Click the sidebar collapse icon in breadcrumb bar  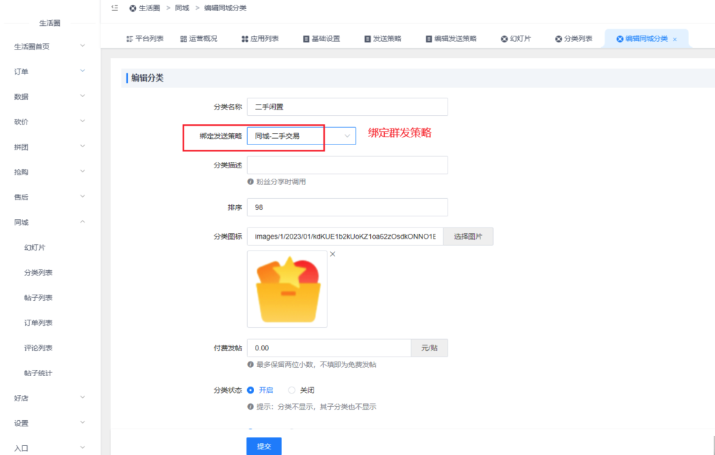coord(115,8)
